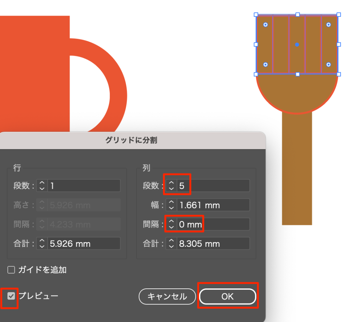Click the top-left corner widget of selection
The height and width of the screenshot is (322, 344).
[265, 25]
